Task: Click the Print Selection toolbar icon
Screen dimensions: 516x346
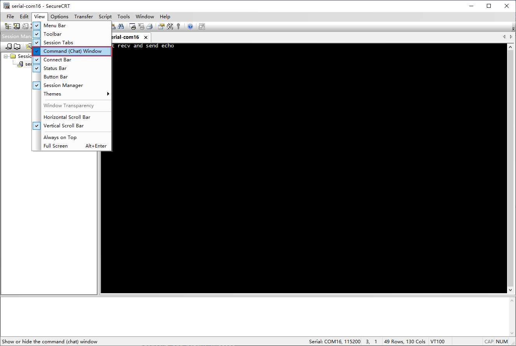Action: (141, 26)
